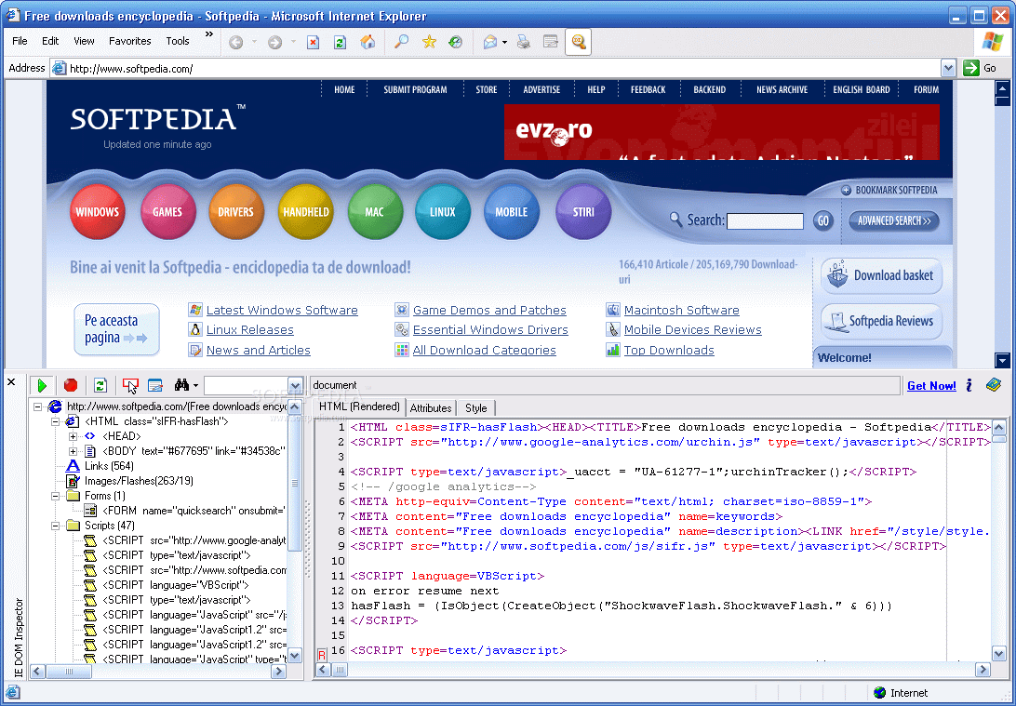Click the green Start arrow in DOM Inspector
This screenshot has width=1016, height=706.
(42, 385)
